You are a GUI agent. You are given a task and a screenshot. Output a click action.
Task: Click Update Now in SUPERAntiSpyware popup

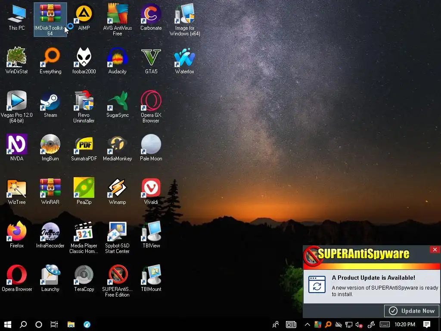tap(412, 311)
